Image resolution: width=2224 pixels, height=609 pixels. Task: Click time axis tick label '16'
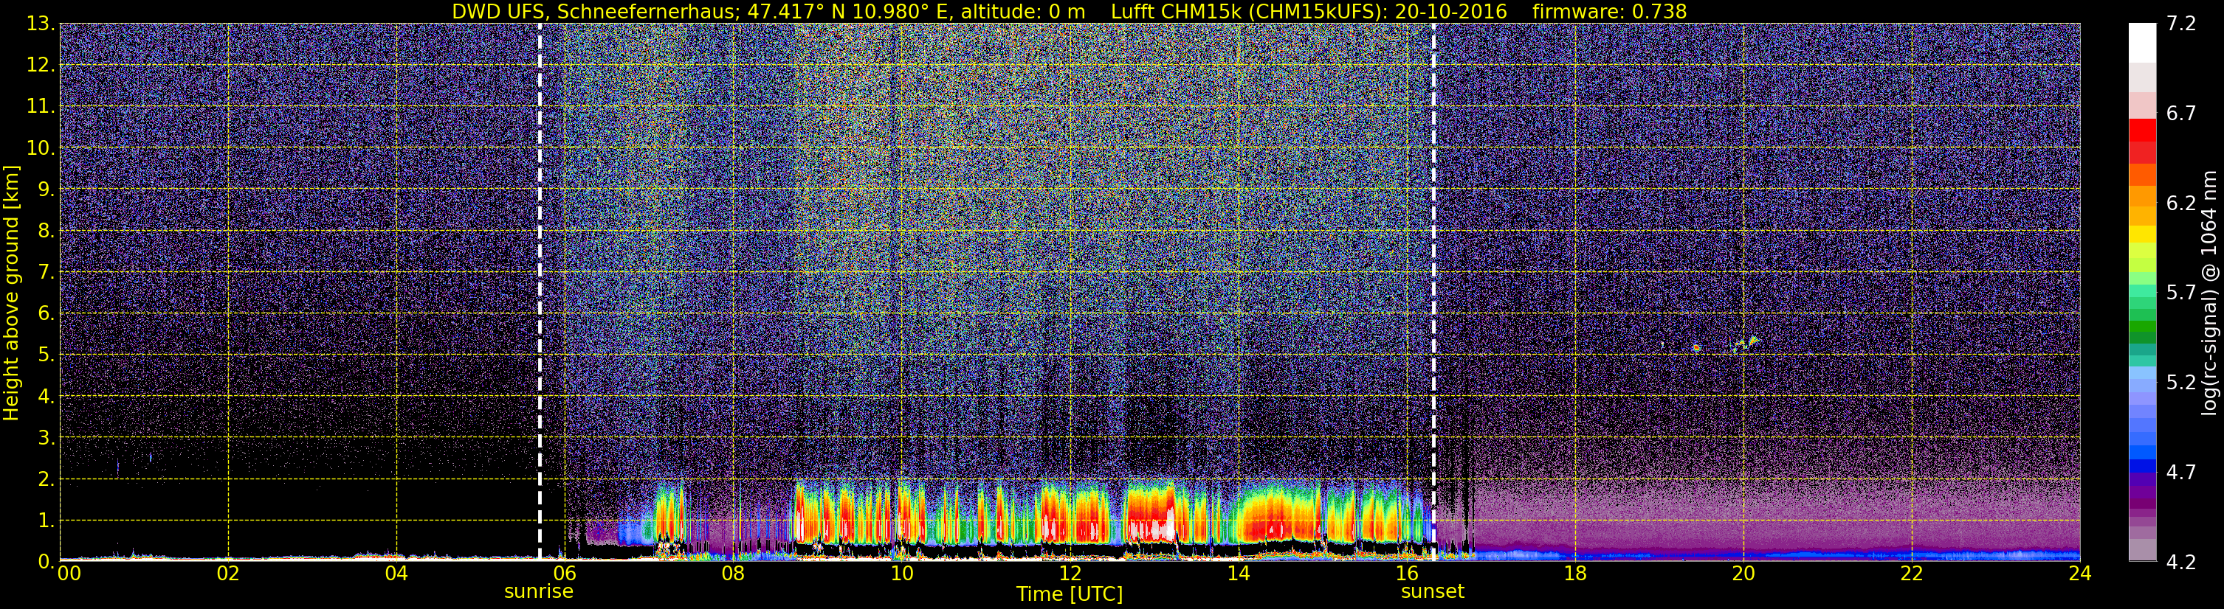pyautogui.click(x=1406, y=574)
